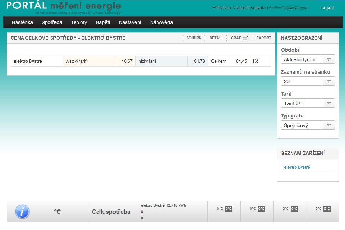Select Teploty in the navigation bar
This screenshot has height=230, width=345.
click(79, 22)
